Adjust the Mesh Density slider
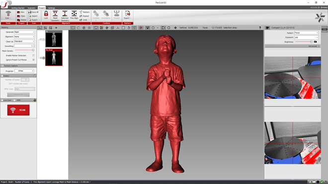 click(24, 50)
